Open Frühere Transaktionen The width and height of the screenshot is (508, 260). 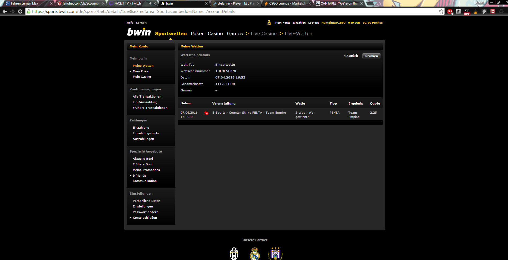click(x=150, y=108)
